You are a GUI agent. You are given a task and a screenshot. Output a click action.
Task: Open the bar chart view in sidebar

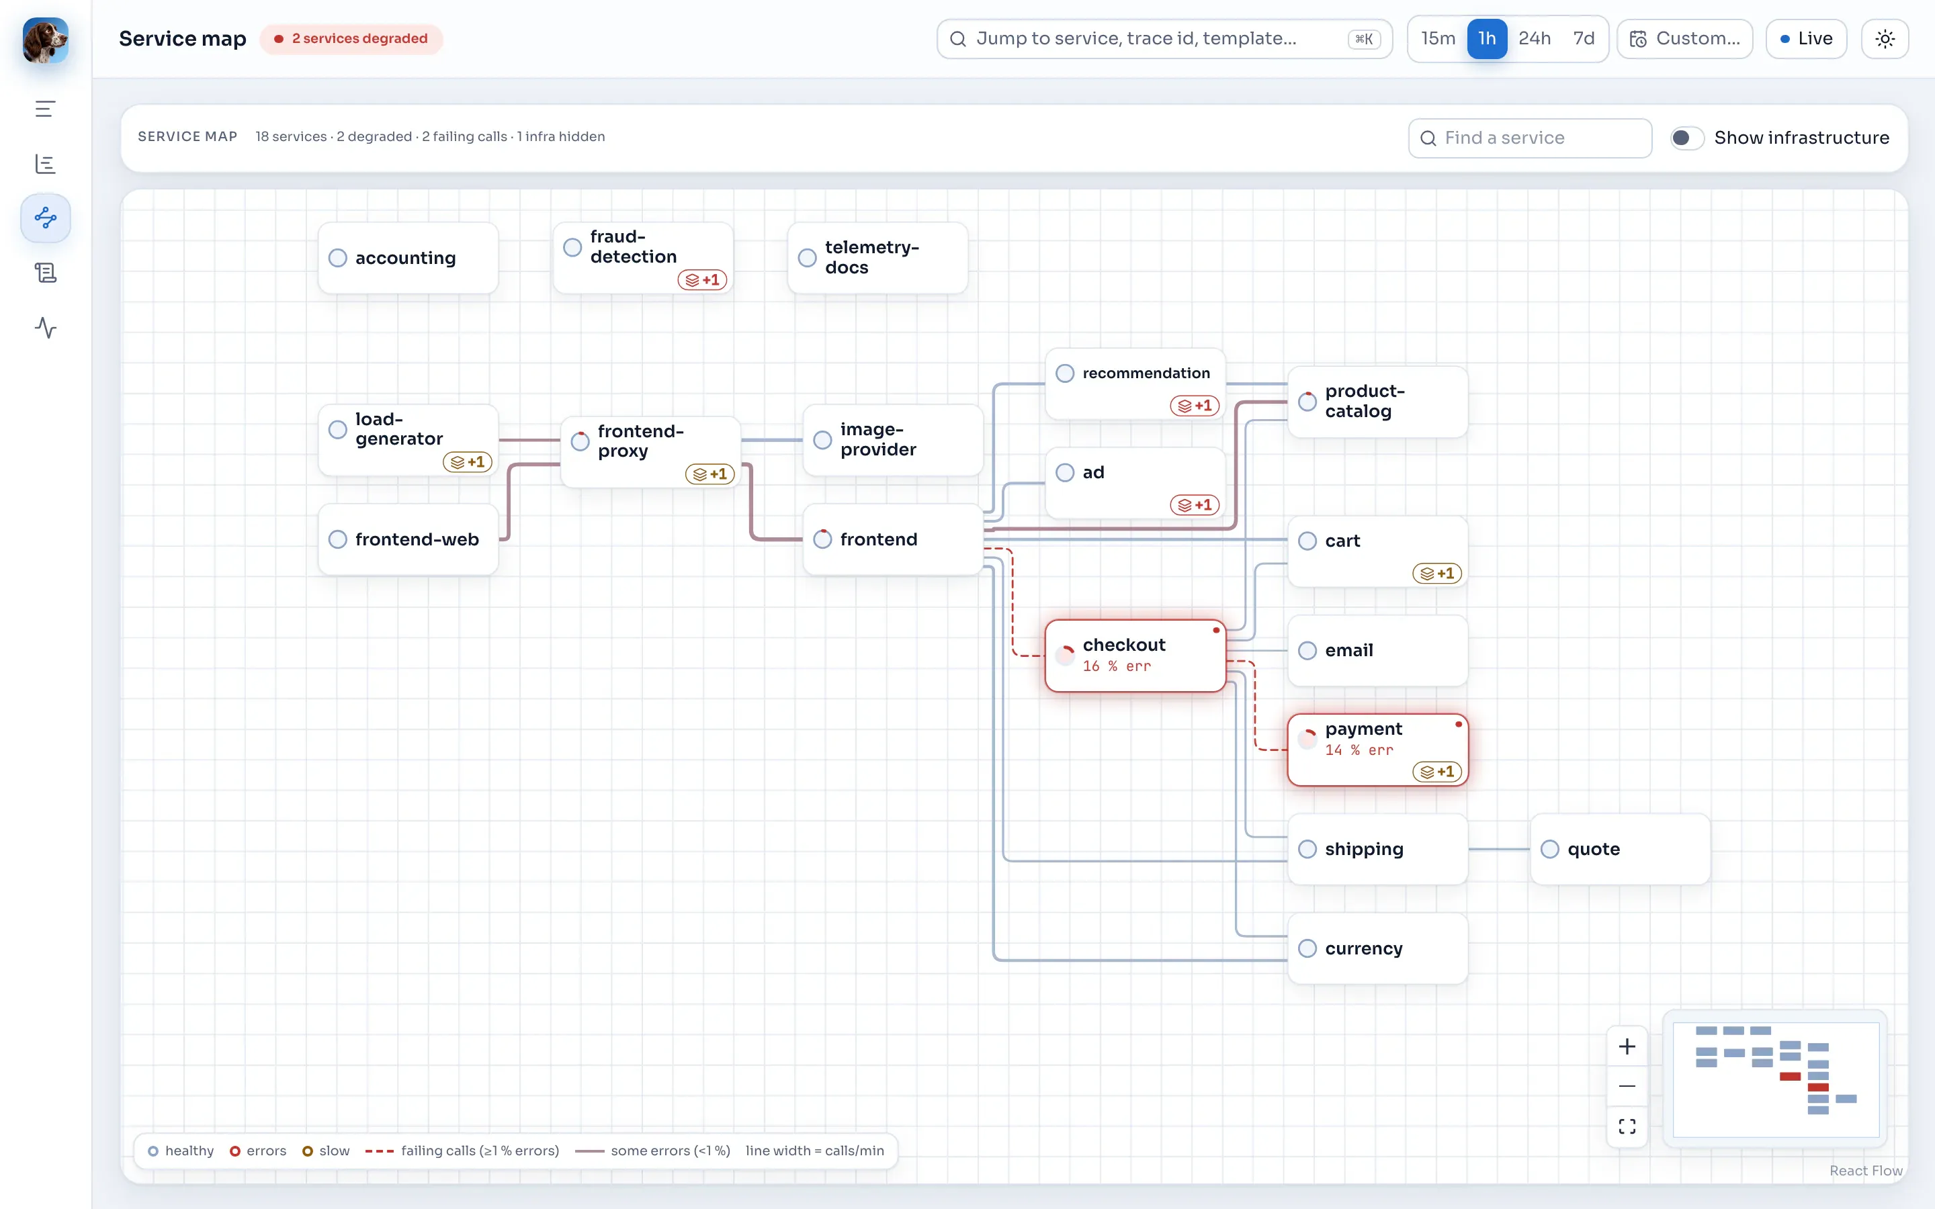coord(46,164)
